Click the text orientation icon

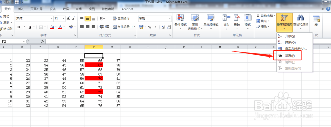[x=102, y=18]
